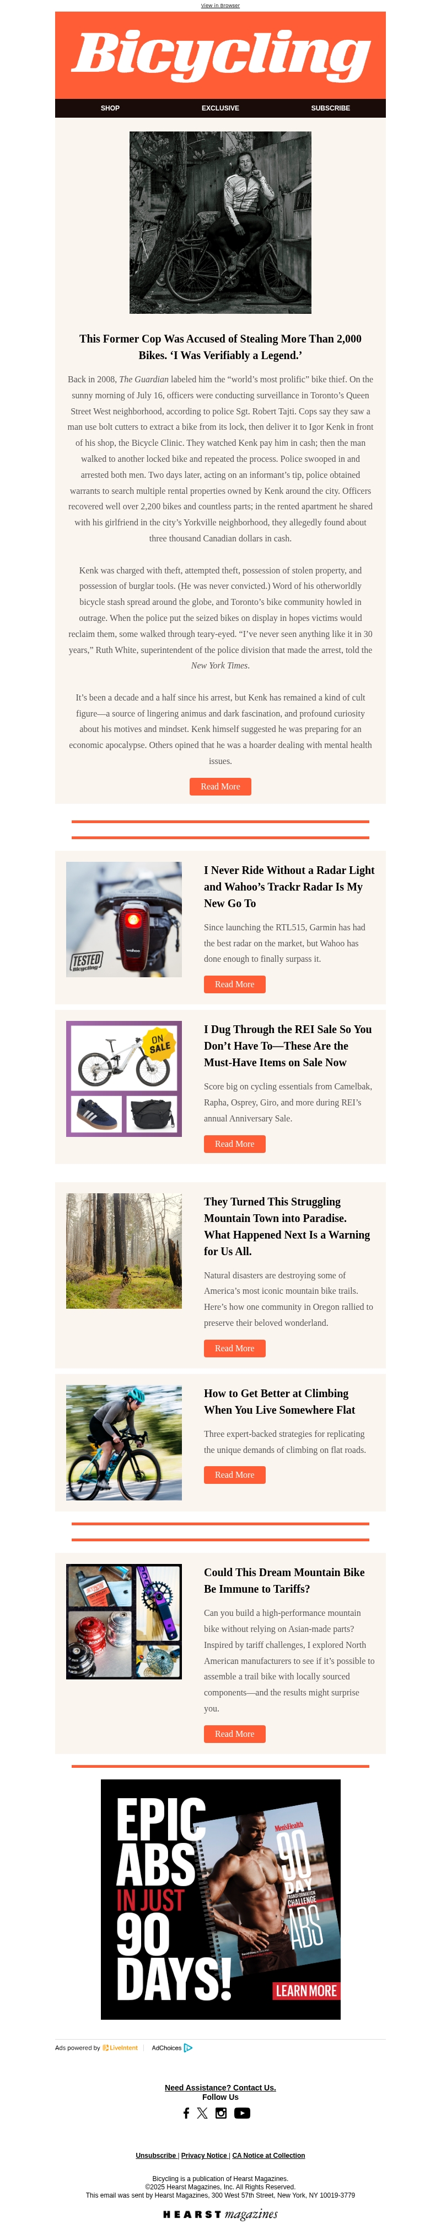The width and height of the screenshot is (441, 2228).
Task: Open View in Browser link
Action: click(x=220, y=5)
